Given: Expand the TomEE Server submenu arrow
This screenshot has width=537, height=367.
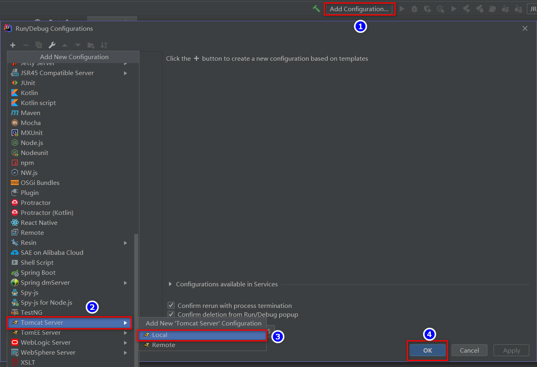Looking at the screenshot, I should pyautogui.click(x=125, y=333).
